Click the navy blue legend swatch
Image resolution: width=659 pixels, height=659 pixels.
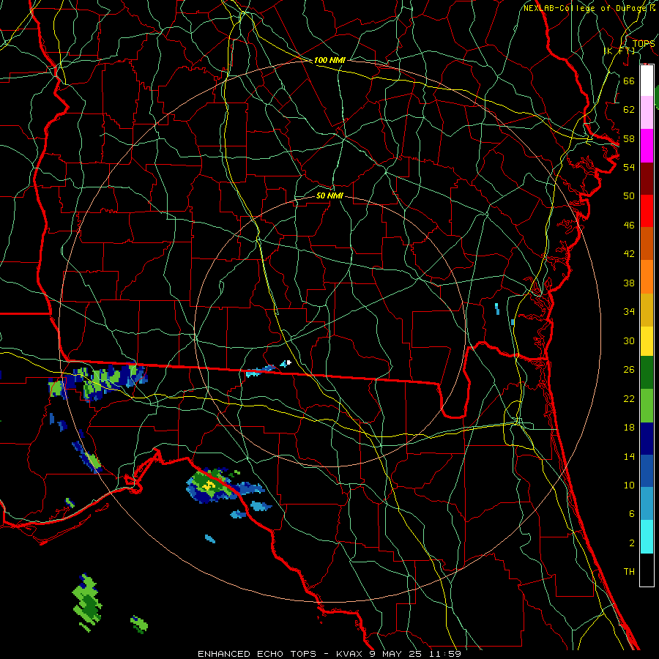647,439
